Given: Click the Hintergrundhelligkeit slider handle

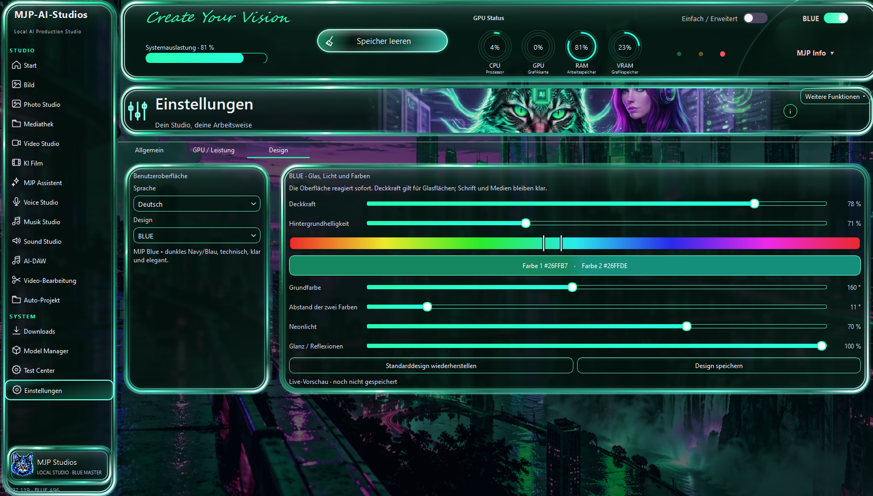Looking at the screenshot, I should coord(526,223).
